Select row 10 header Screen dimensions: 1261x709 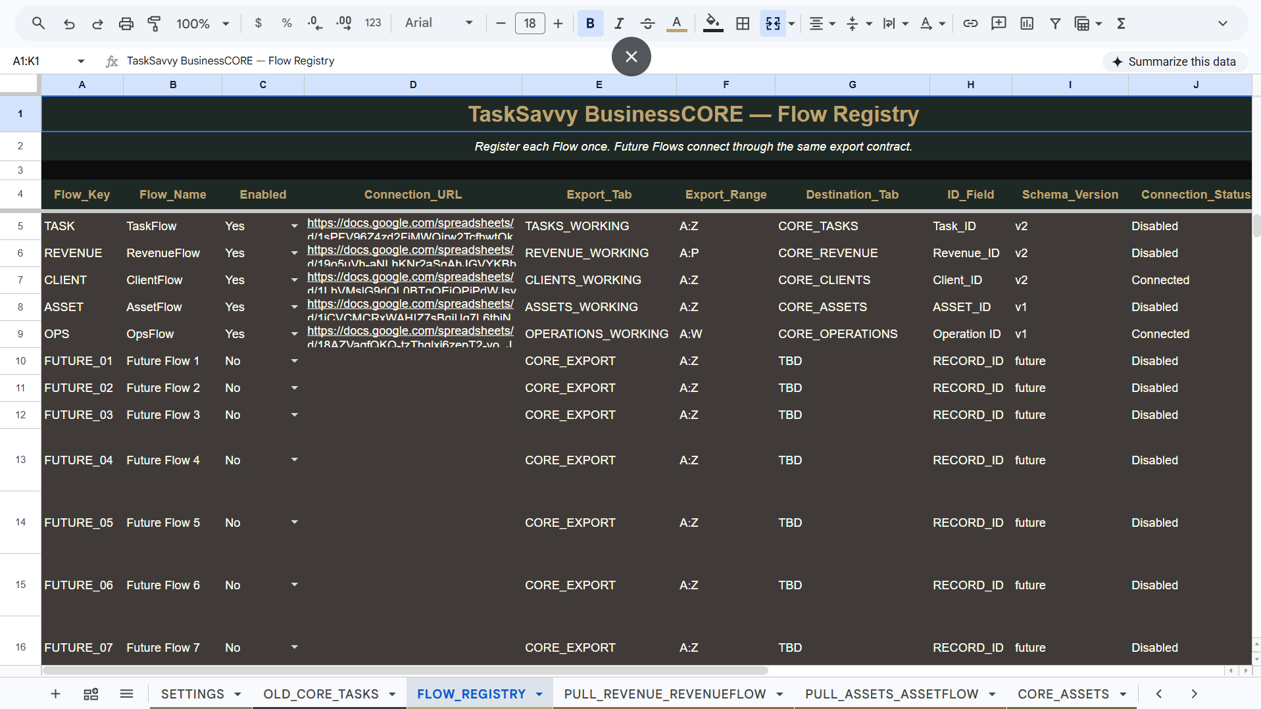pyautogui.click(x=20, y=361)
